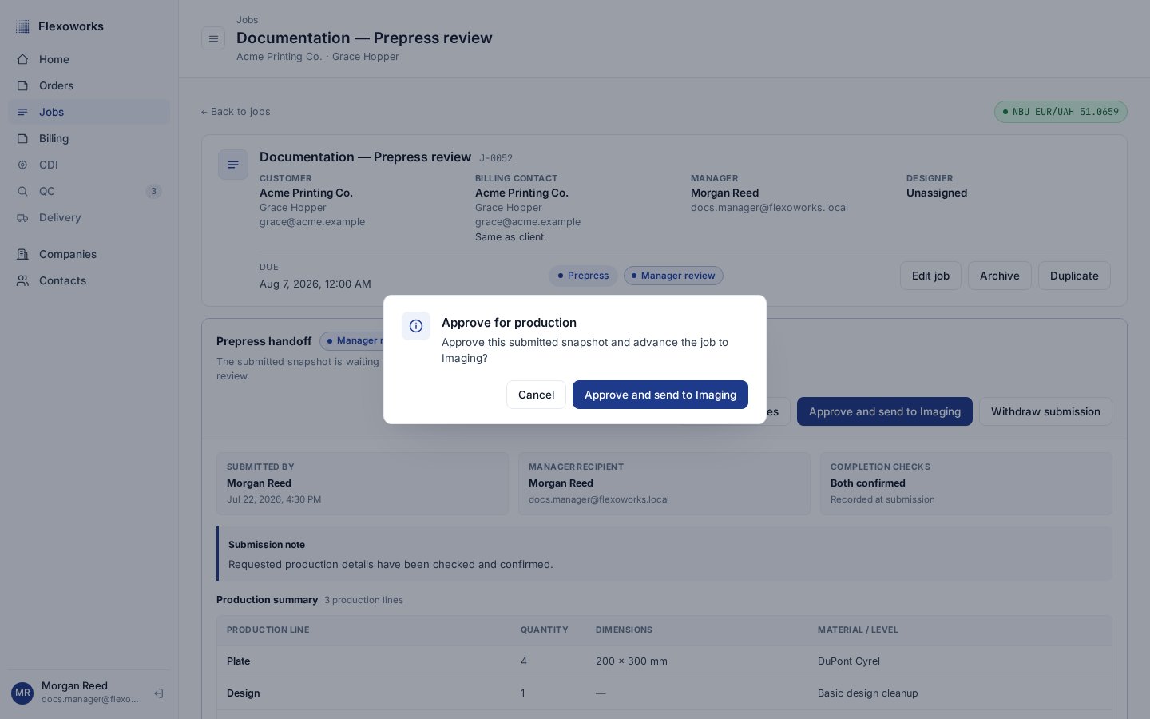Click the 3 production lines label

(x=363, y=600)
